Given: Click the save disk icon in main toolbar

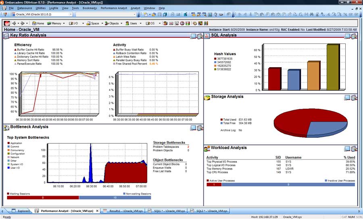Looking at the screenshot, I should coord(159,14).
